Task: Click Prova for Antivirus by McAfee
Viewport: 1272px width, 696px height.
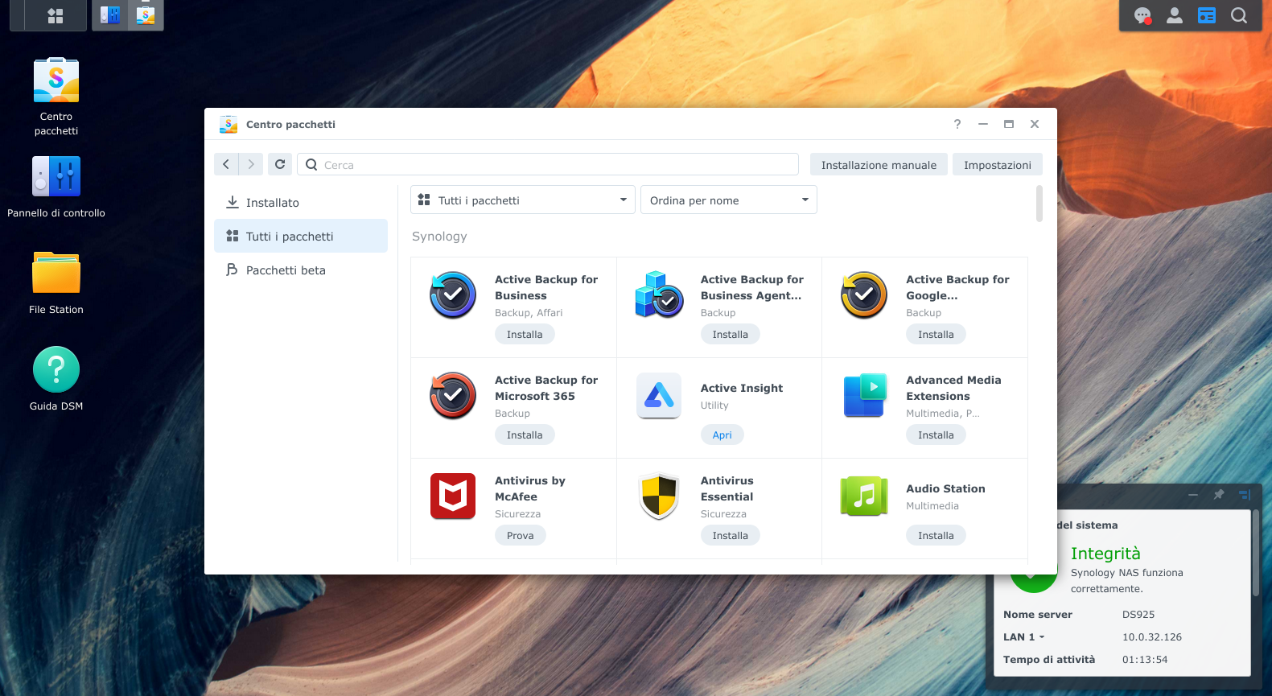Action: [521, 536]
